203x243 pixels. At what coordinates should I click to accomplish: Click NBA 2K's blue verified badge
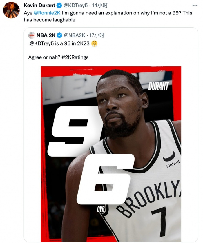pyautogui.click(x=59, y=36)
